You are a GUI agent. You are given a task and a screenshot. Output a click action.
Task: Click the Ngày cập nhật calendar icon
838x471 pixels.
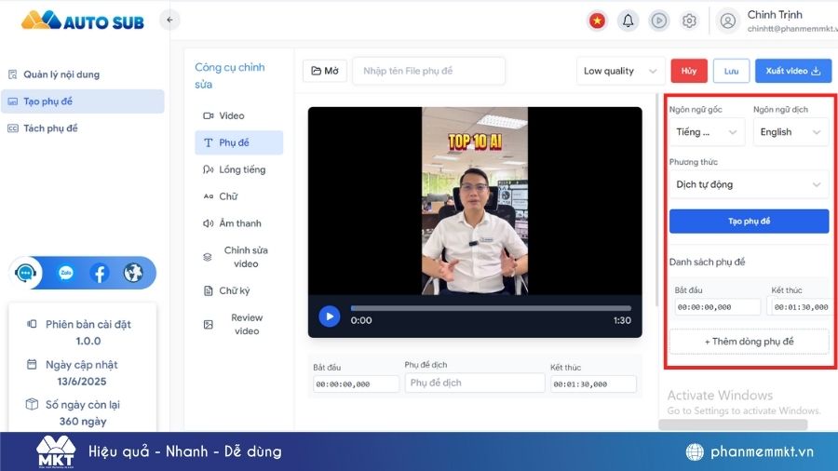pyautogui.click(x=32, y=364)
